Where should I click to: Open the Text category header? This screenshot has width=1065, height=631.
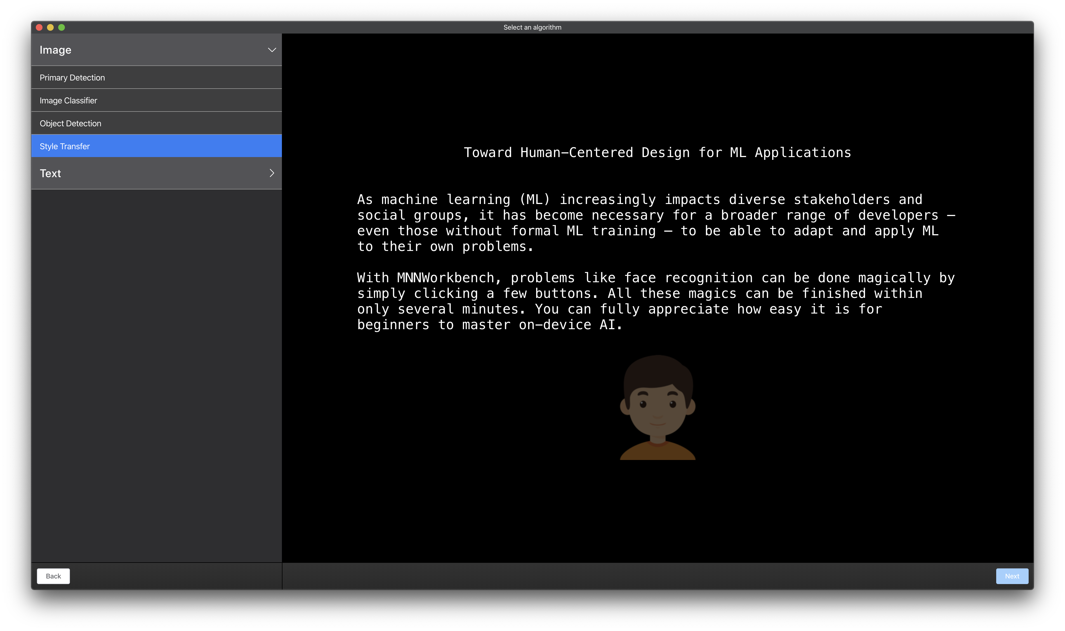pyautogui.click(x=157, y=173)
